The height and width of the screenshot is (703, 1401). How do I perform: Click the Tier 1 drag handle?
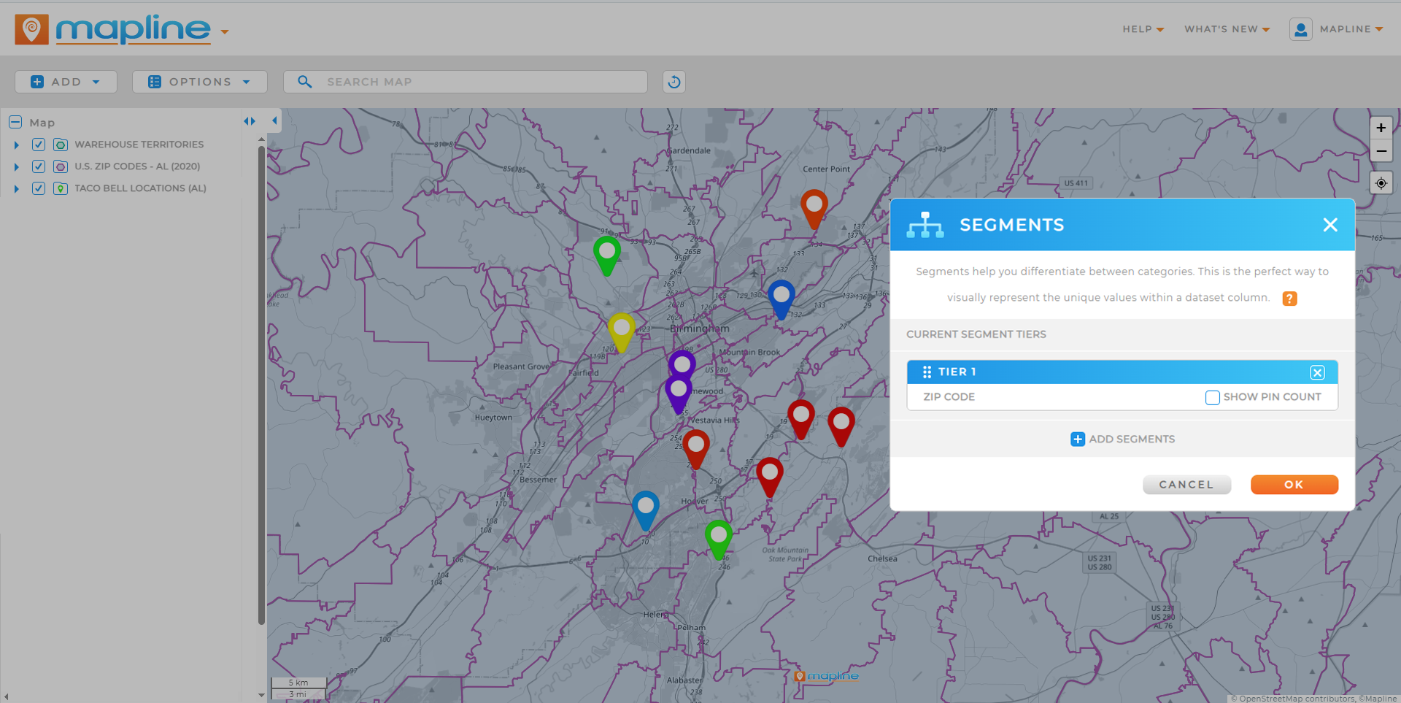point(927,372)
